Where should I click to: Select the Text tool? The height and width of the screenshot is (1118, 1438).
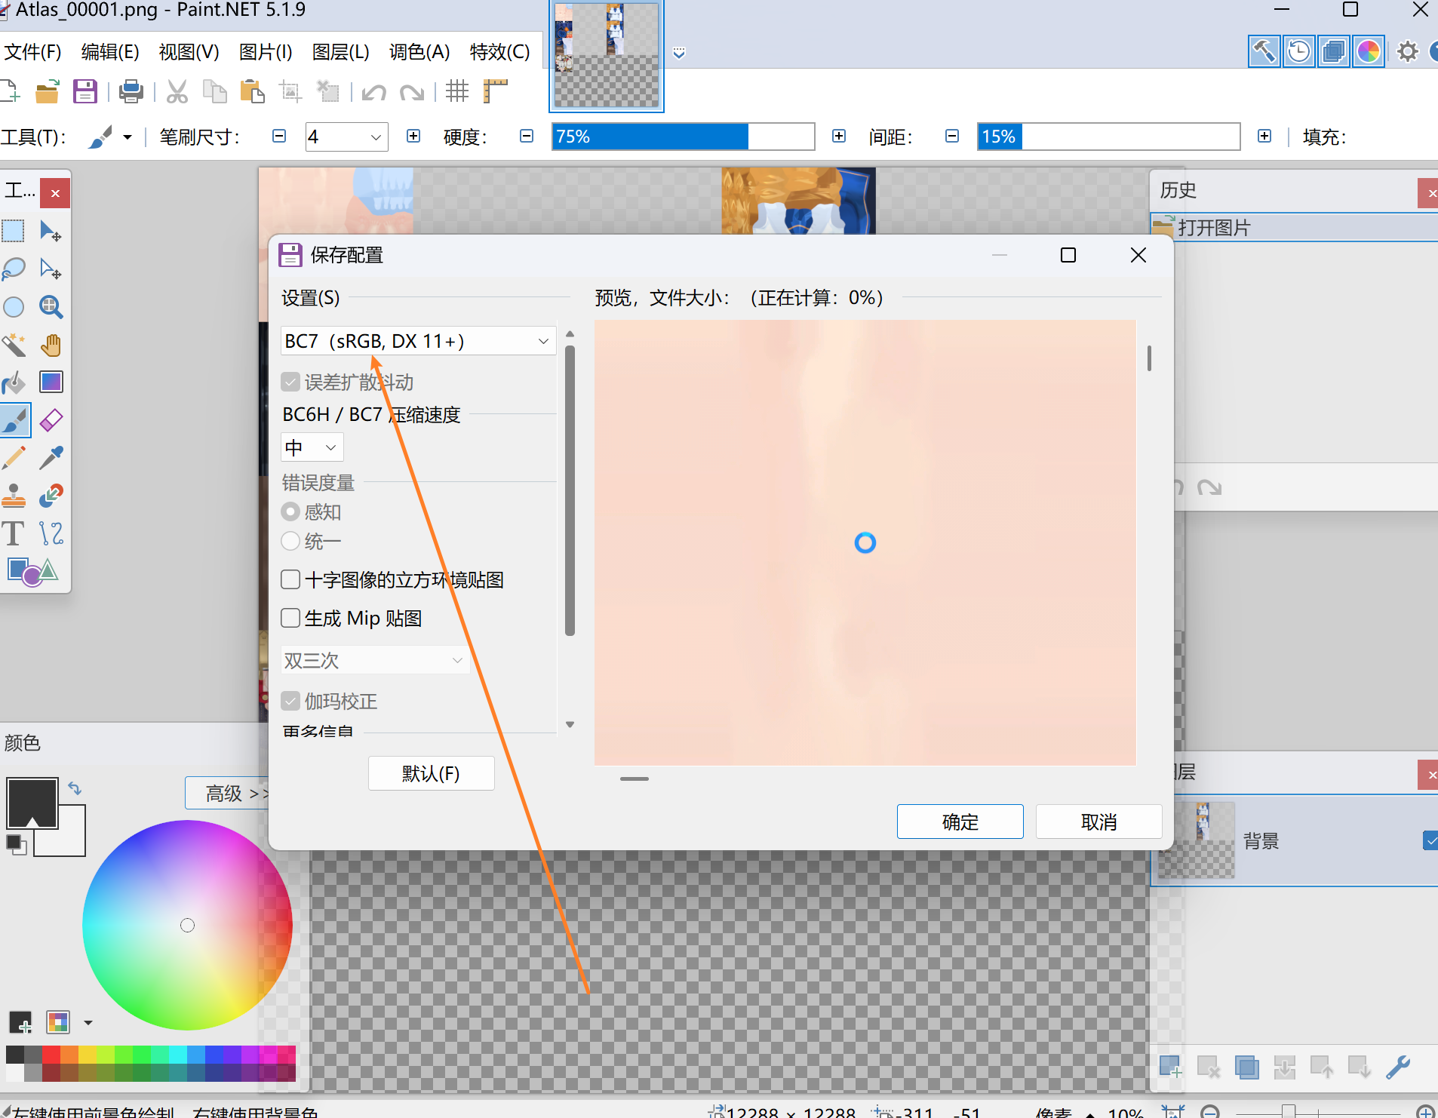pyautogui.click(x=14, y=533)
